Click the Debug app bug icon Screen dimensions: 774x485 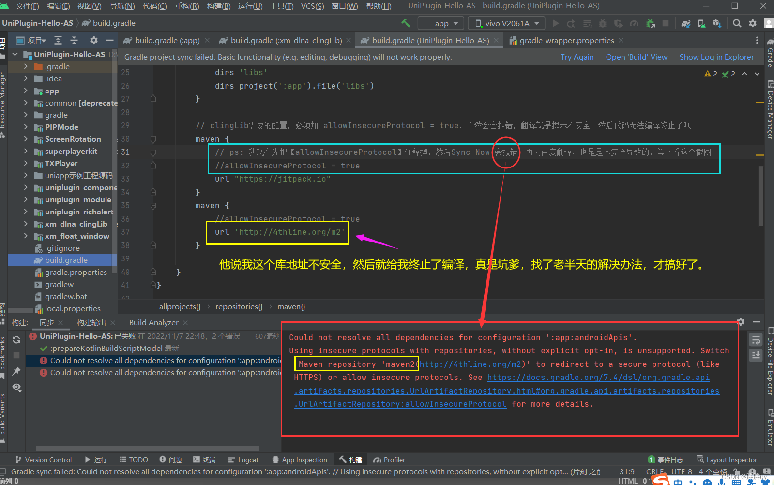603,23
